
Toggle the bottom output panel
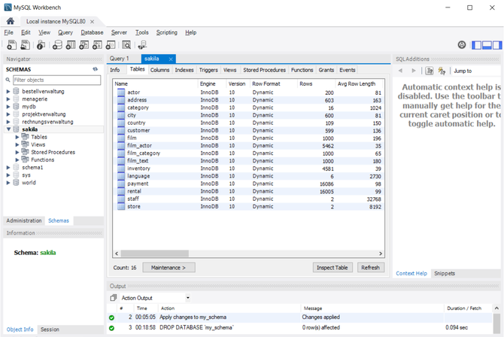487,45
